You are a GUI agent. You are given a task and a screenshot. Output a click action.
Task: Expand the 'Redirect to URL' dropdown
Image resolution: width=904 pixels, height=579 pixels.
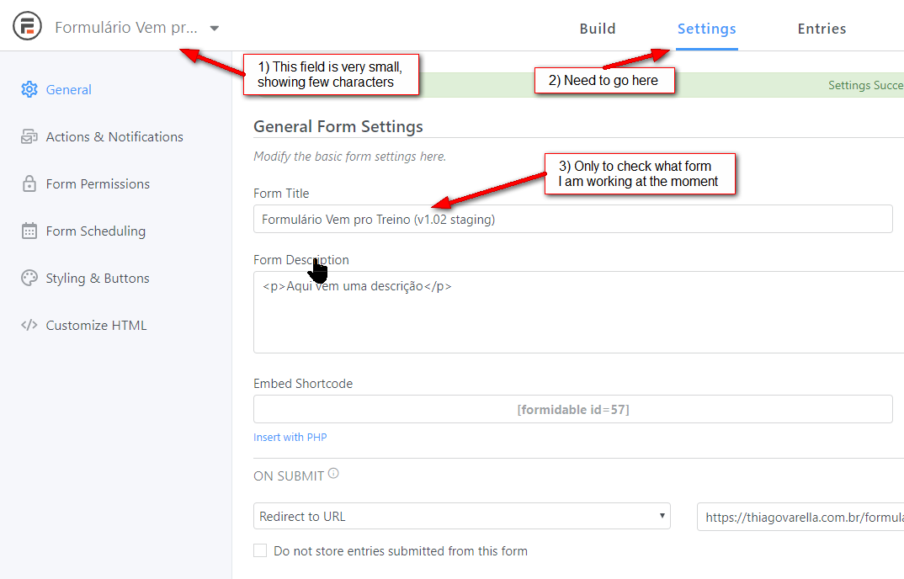[x=461, y=517]
